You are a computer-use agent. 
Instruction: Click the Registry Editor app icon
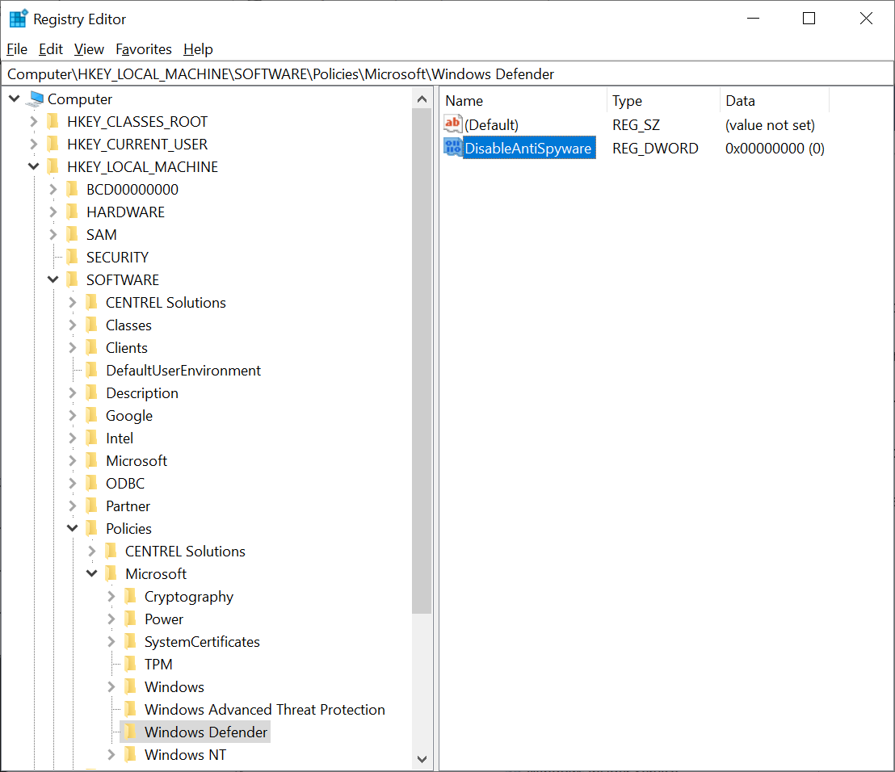[x=19, y=19]
